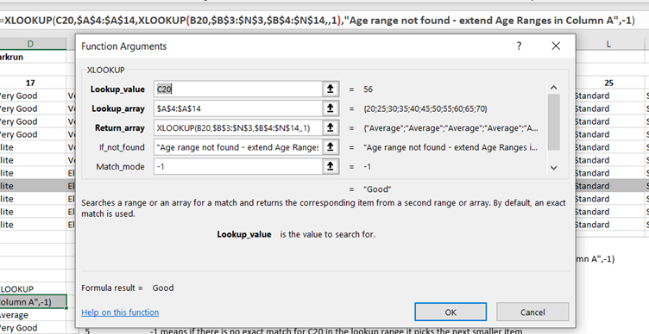The height and width of the screenshot is (334, 649).
Task: Click the arguments scrollbar up arrow
Action: 553,88
